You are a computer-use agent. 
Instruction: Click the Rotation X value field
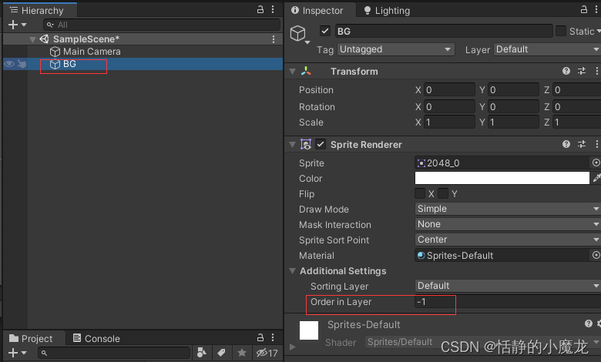pos(449,107)
